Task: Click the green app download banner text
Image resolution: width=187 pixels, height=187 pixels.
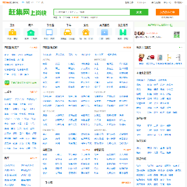Action: (23, 83)
